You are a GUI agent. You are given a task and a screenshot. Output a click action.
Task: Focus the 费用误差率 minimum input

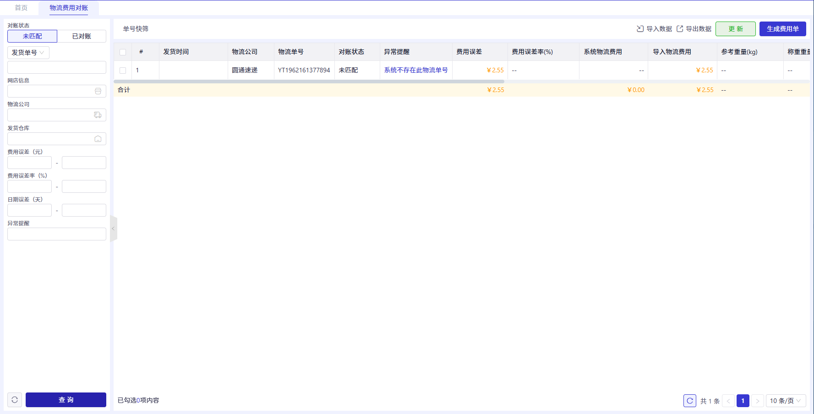pos(29,186)
